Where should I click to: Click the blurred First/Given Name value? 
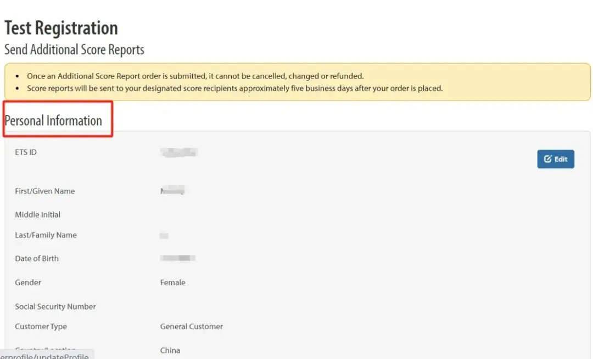[172, 191]
